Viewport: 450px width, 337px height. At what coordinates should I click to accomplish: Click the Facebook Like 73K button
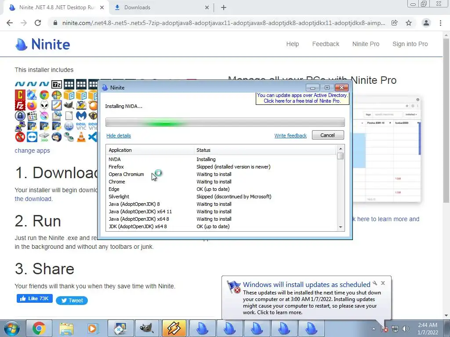click(34, 298)
